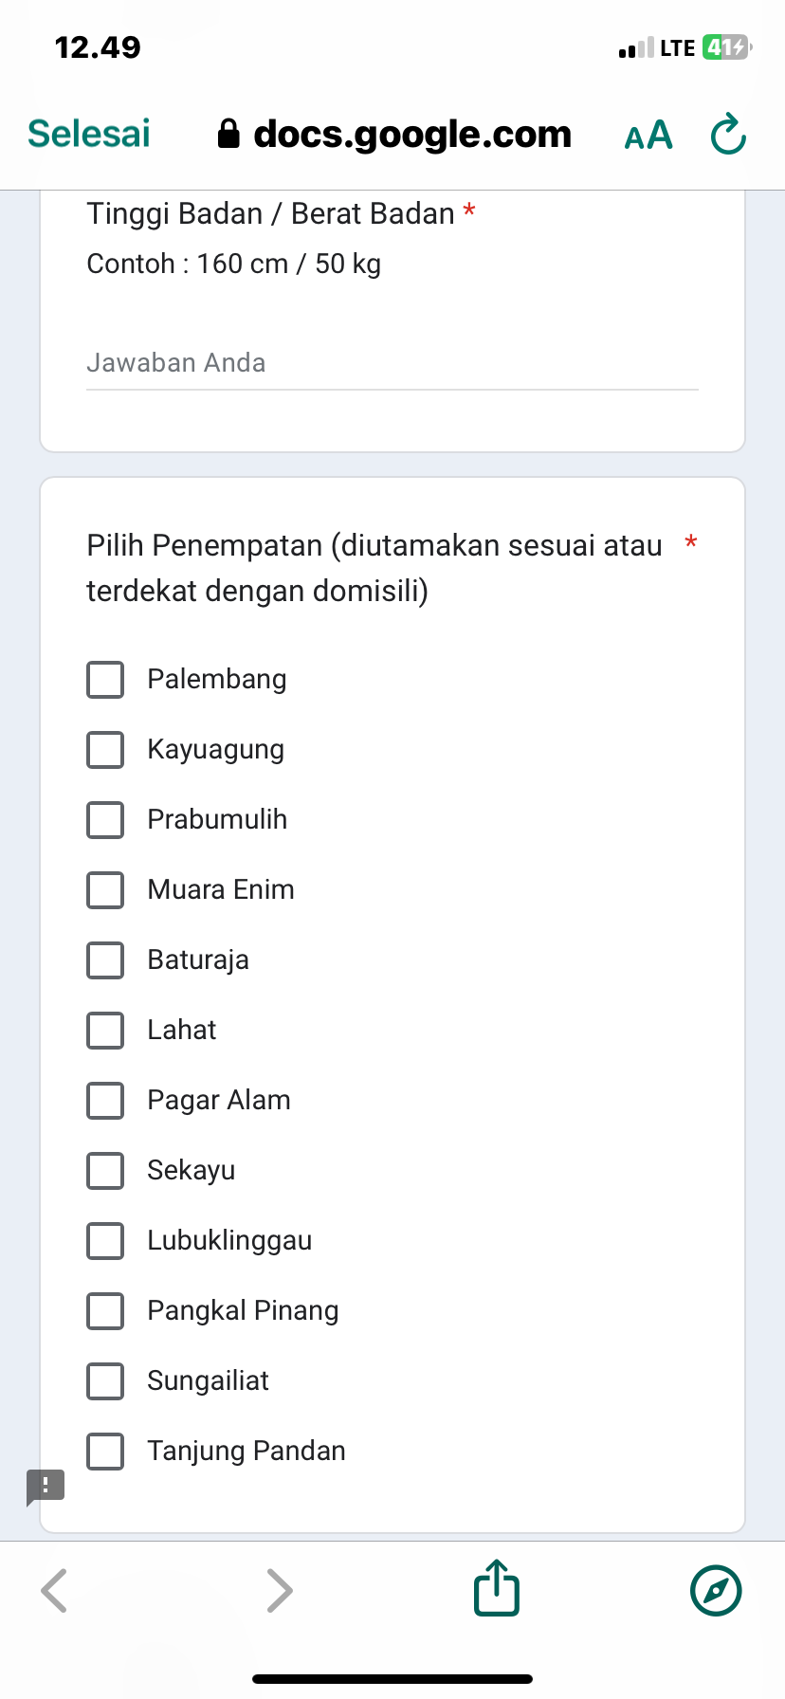Go back with the left arrow

point(55,1590)
